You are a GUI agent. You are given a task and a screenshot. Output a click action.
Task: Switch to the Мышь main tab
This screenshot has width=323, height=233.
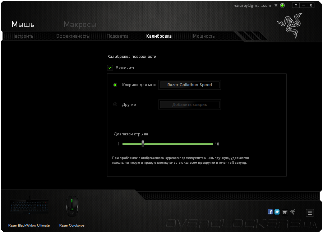click(x=23, y=24)
